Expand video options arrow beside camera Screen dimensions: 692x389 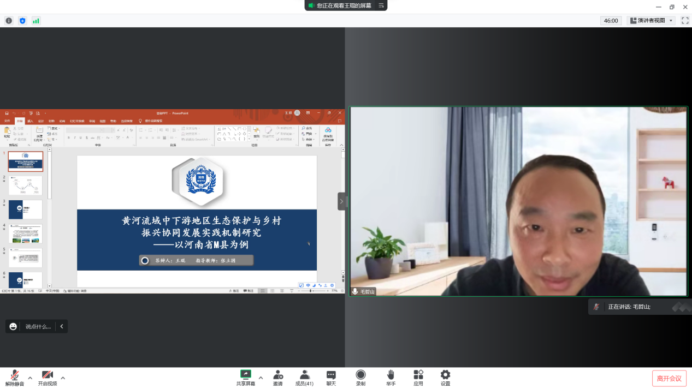tap(63, 378)
